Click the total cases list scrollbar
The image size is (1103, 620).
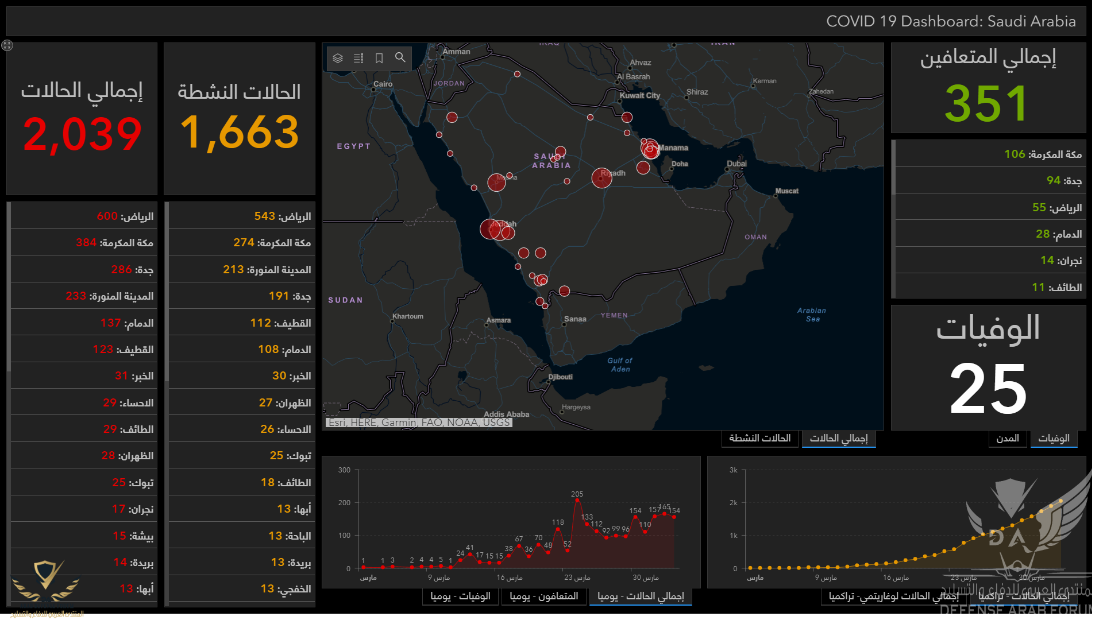point(9,287)
